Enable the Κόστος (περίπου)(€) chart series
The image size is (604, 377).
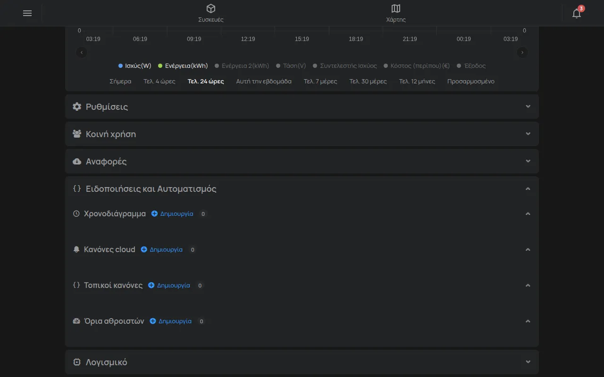coord(417,66)
